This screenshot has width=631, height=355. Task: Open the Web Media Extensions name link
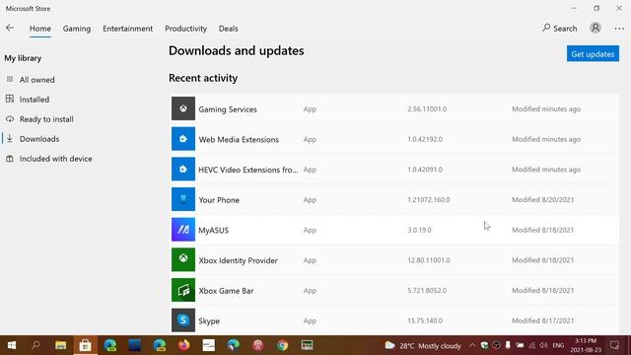[x=239, y=140]
